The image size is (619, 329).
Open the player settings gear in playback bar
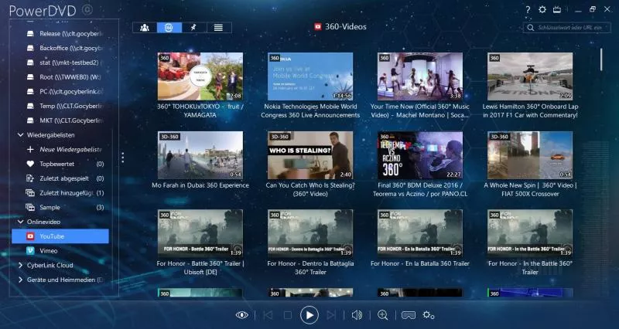pyautogui.click(x=429, y=315)
